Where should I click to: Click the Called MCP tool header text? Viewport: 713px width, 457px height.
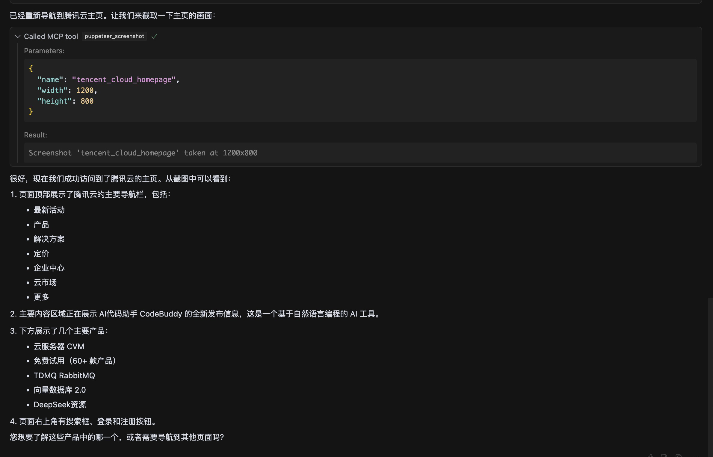click(51, 37)
